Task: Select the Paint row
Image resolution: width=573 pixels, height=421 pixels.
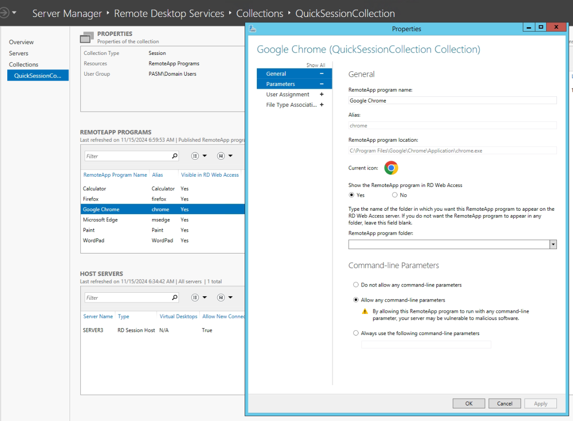Action: pos(162,230)
